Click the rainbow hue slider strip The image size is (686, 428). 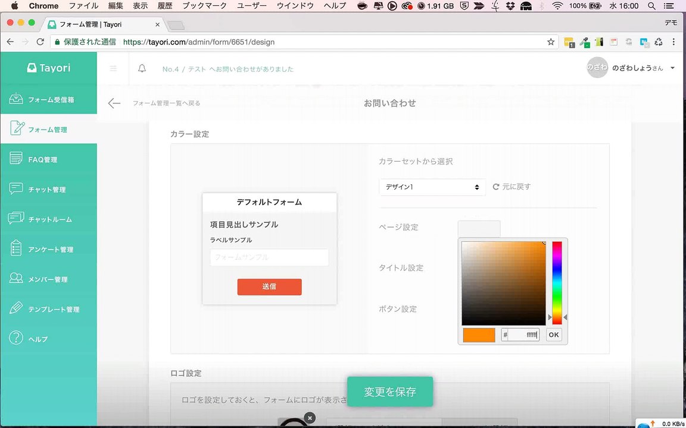(x=557, y=283)
